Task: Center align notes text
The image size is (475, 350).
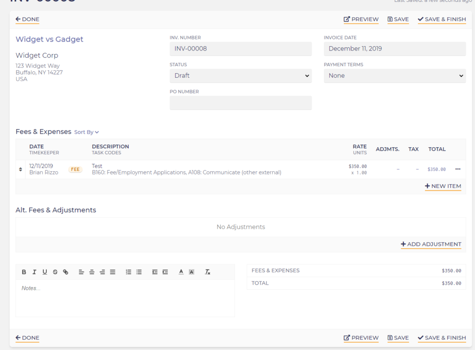Action: (x=92, y=272)
